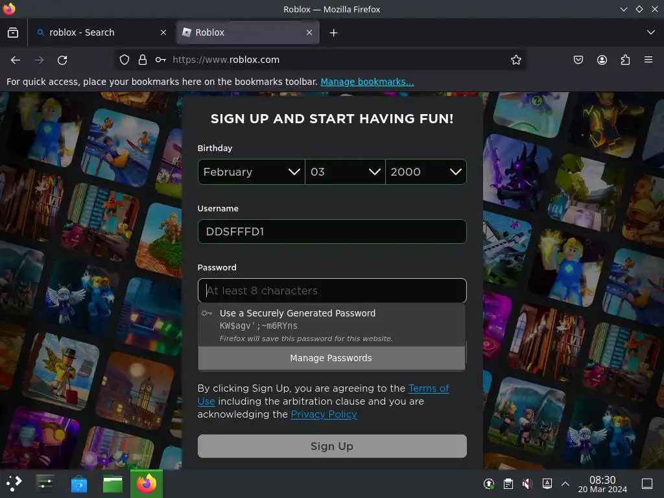Click the clock tower game thumbnail
The height and width of the screenshot is (498, 664).
(x=136, y=391)
